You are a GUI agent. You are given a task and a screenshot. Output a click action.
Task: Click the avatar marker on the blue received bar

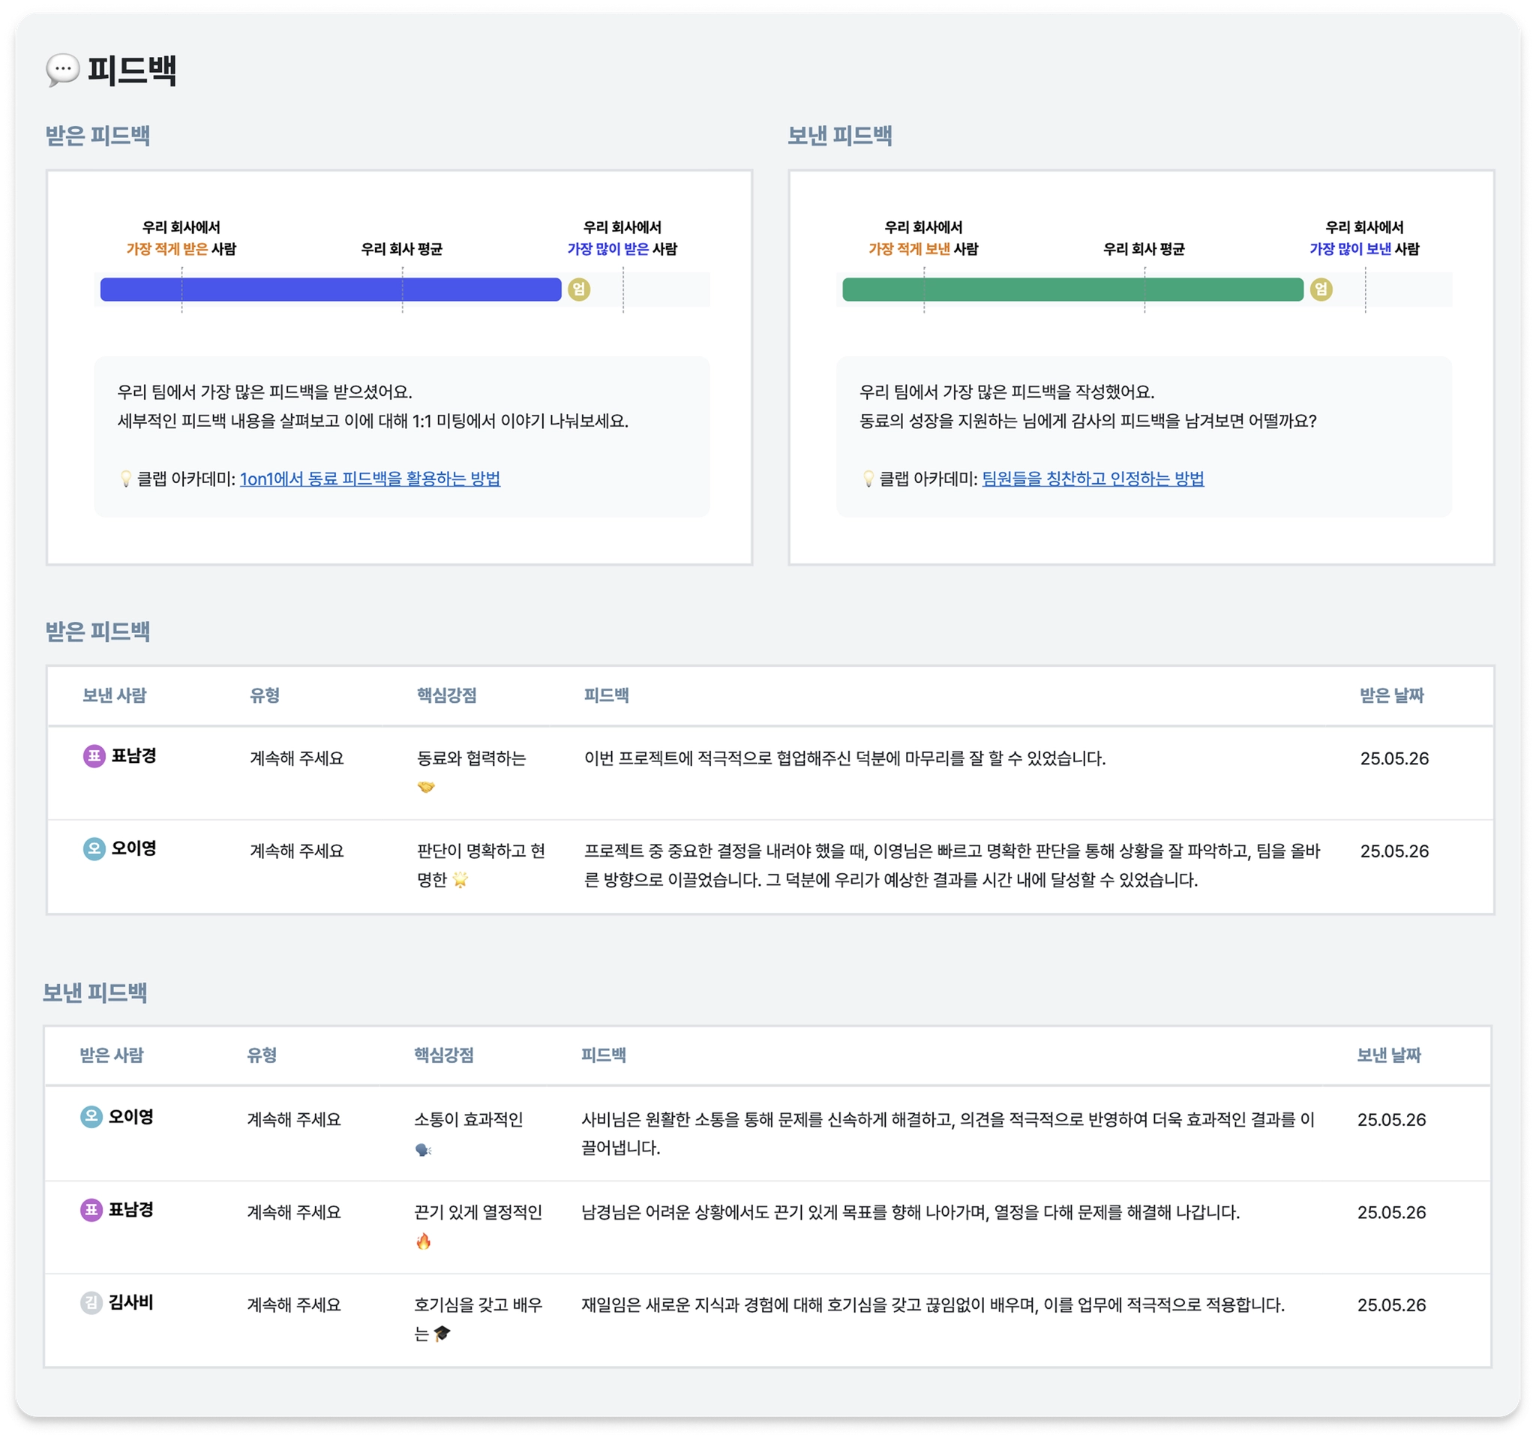click(x=579, y=289)
